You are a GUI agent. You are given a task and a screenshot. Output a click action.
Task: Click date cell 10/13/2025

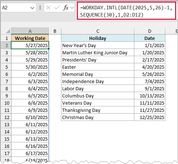point(149,96)
